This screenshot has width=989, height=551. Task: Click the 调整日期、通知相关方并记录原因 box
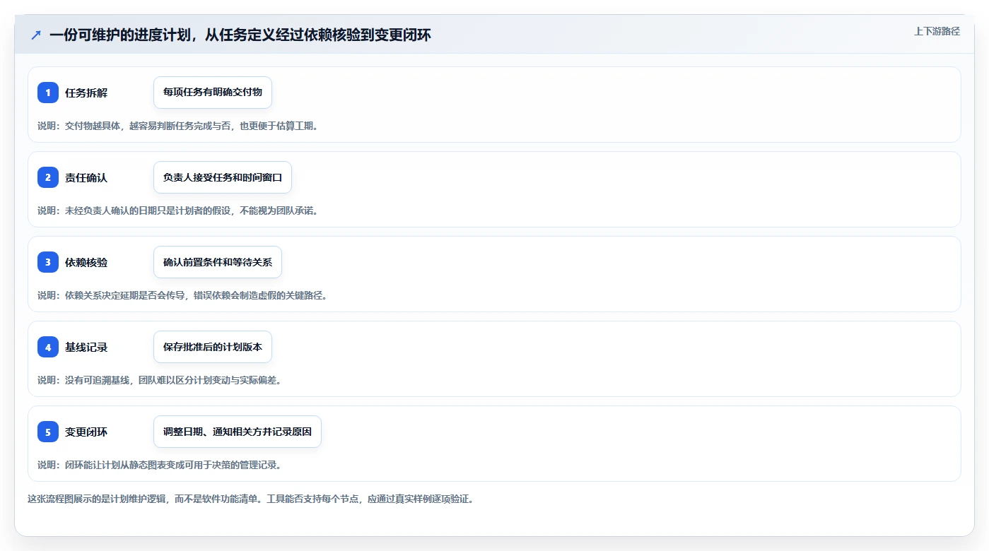[238, 432]
